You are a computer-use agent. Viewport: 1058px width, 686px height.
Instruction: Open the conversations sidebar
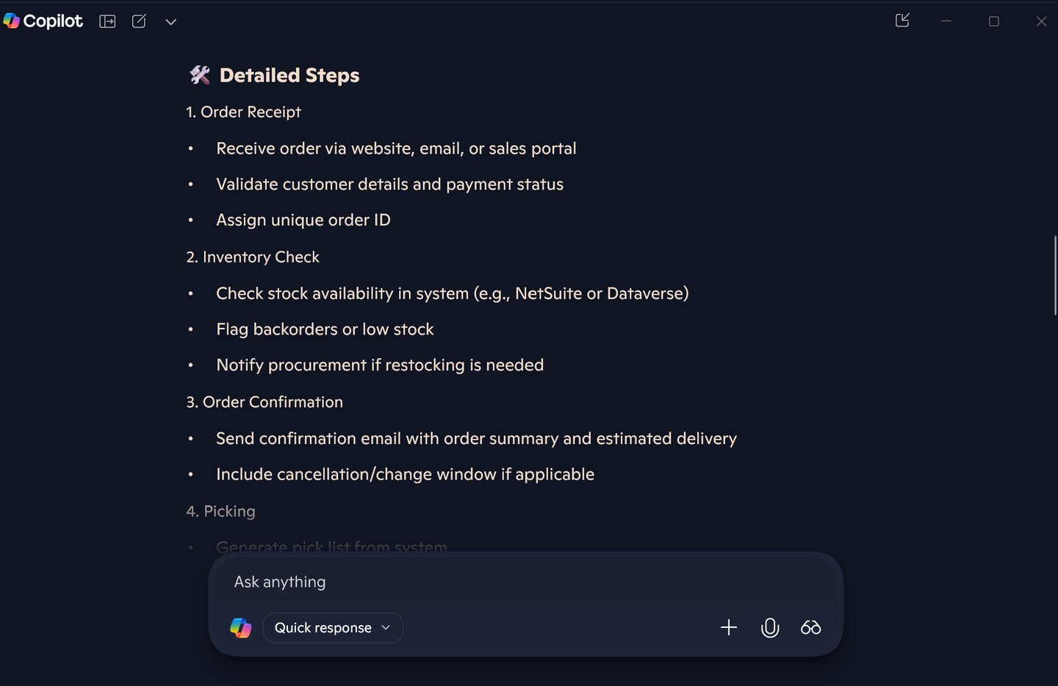click(x=107, y=21)
